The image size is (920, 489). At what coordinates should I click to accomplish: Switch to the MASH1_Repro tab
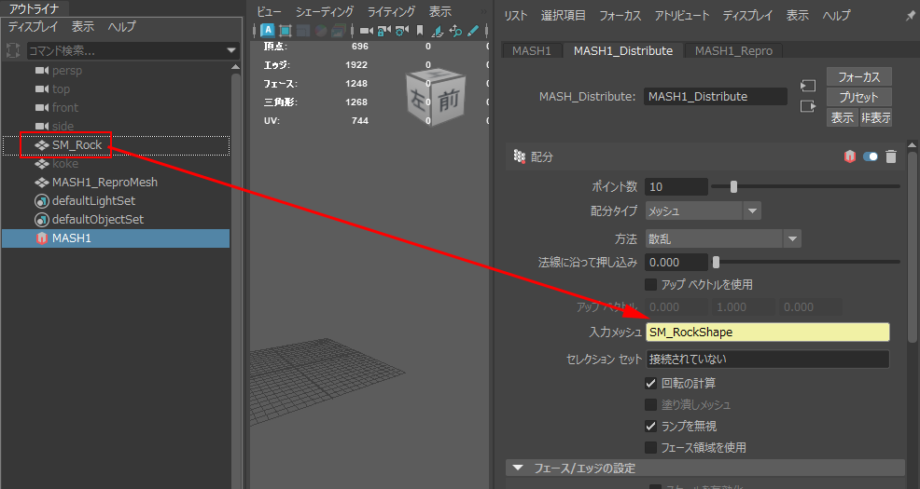point(733,50)
